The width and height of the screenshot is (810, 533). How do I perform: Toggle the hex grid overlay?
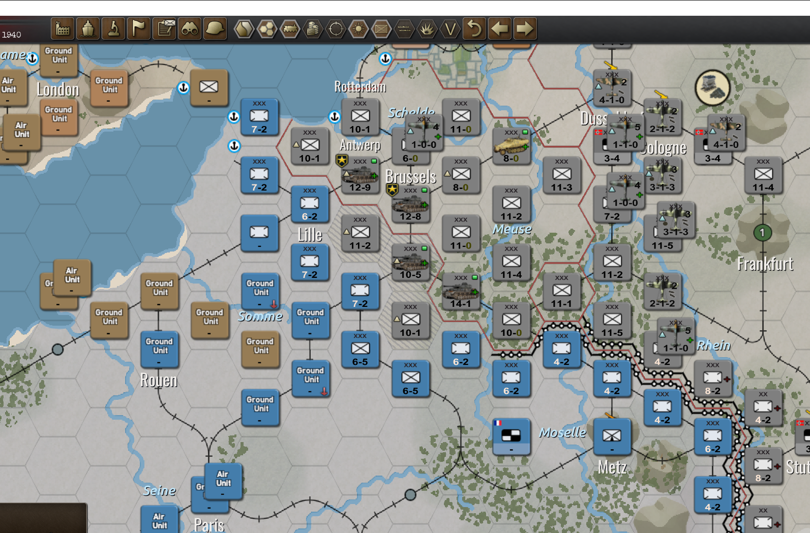[x=267, y=29]
